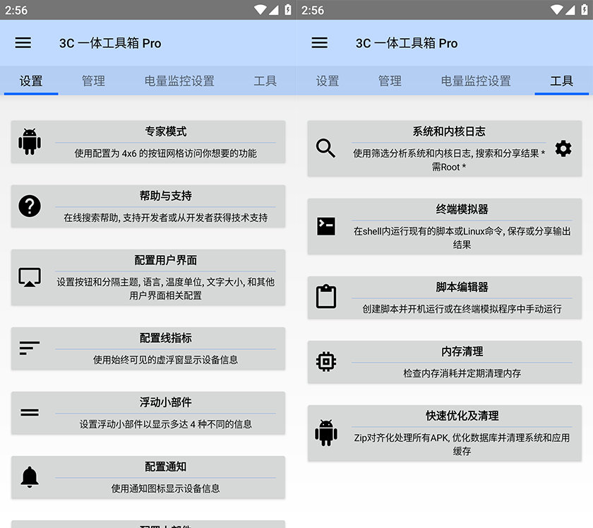Viewport: 593px width, 528px height.
Task: Open 配置通知 card title
Action: 166,467
